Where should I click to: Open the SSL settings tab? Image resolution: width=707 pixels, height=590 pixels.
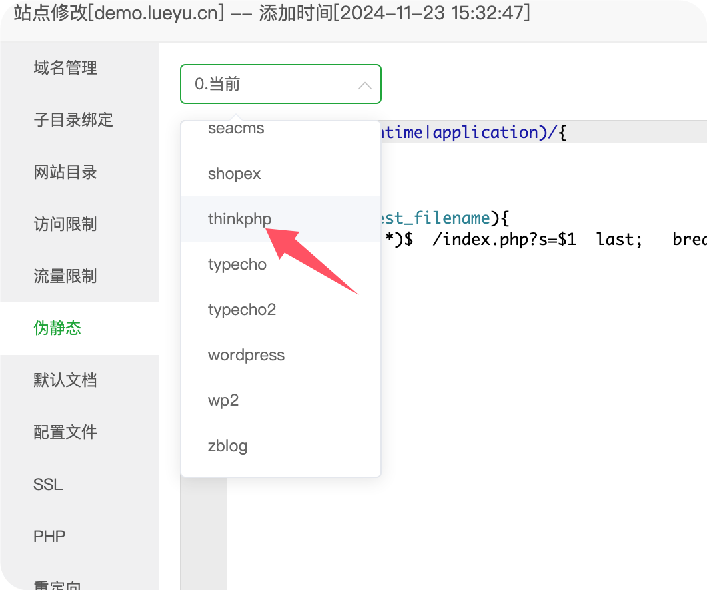tap(48, 485)
